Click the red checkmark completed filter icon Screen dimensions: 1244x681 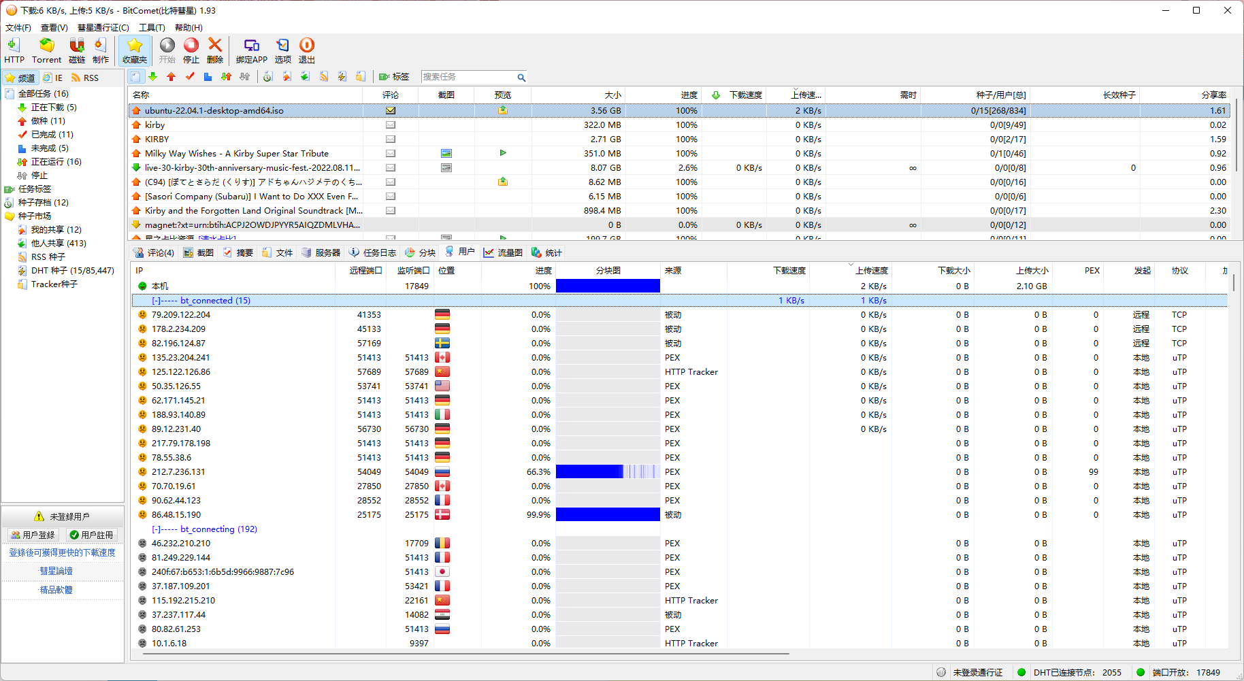point(190,77)
